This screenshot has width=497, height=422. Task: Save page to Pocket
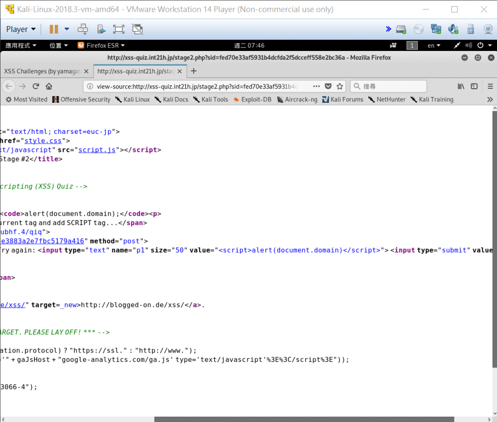point(328,86)
